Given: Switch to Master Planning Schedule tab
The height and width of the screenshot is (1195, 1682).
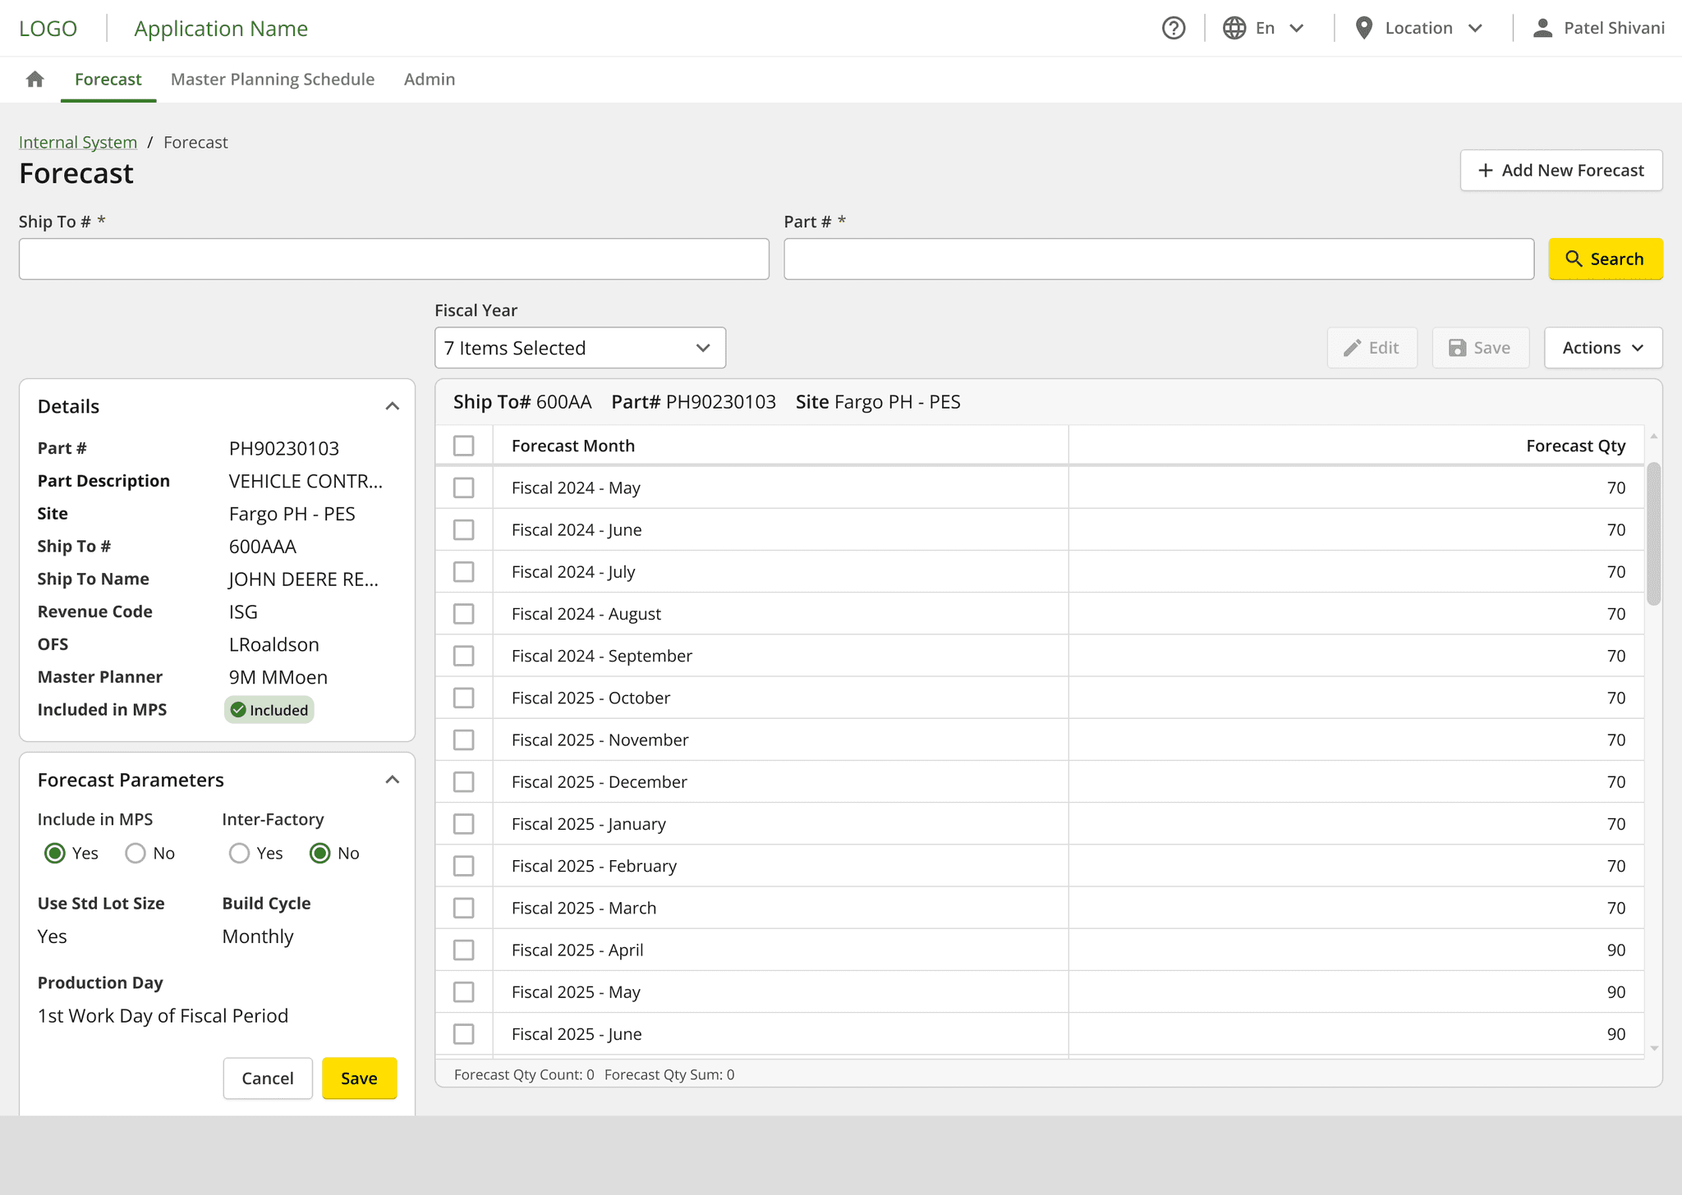Looking at the screenshot, I should pos(273,79).
